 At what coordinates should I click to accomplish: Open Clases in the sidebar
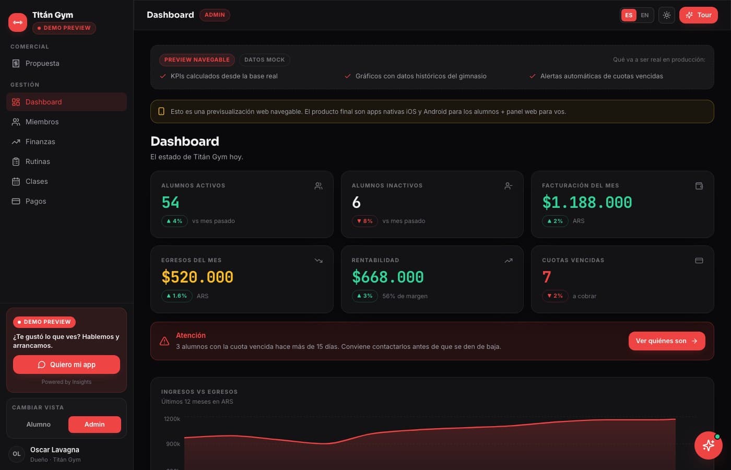point(67,181)
